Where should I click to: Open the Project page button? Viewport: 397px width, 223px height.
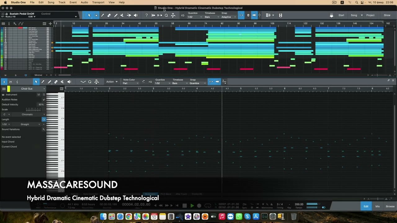click(x=370, y=15)
